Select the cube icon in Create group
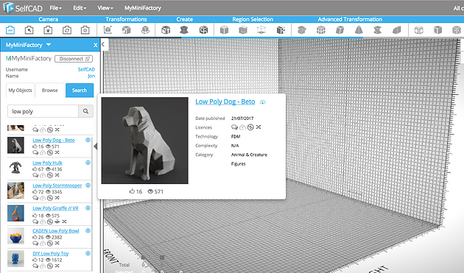 click(x=166, y=30)
